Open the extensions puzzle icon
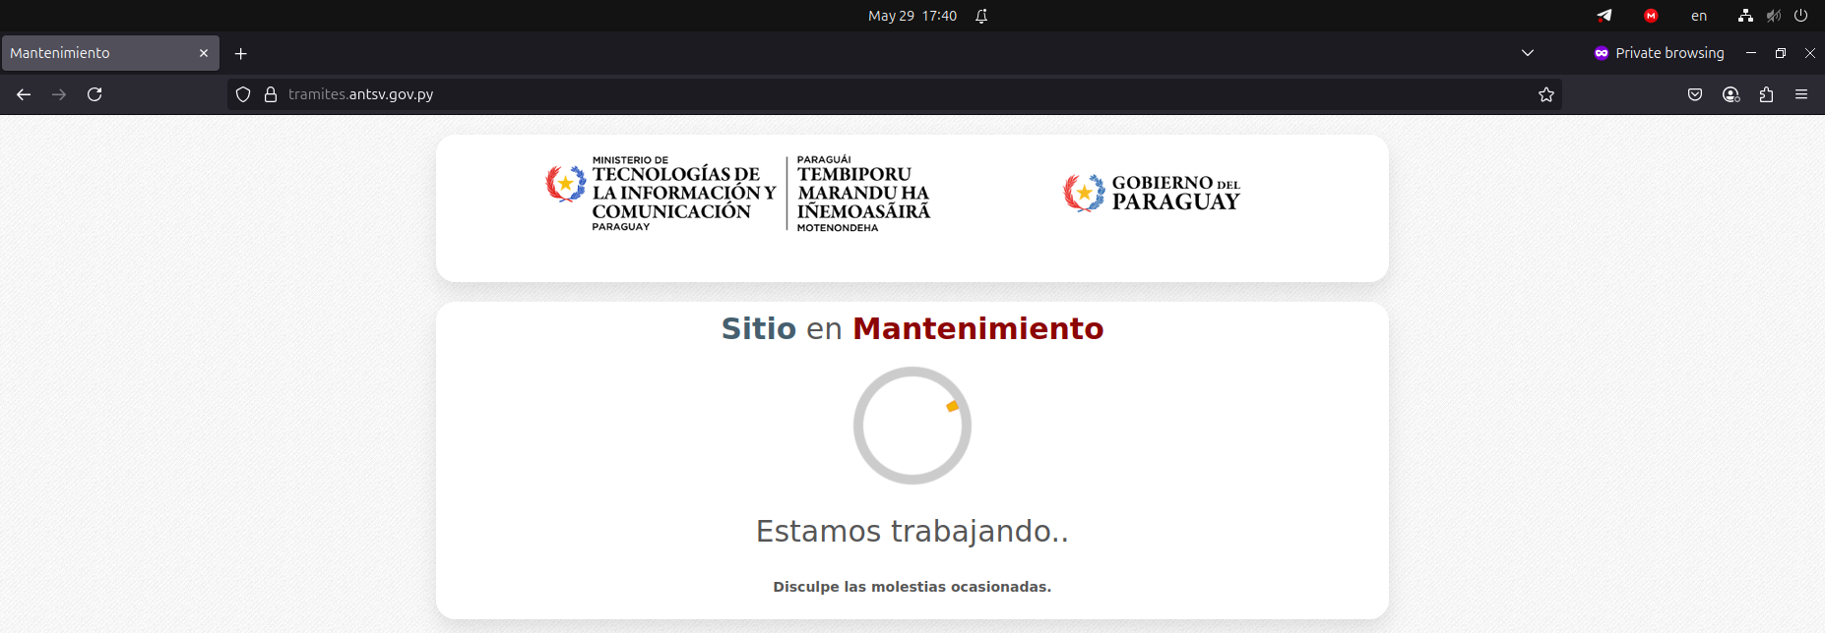Viewport: 1825px width, 633px height. tap(1766, 94)
